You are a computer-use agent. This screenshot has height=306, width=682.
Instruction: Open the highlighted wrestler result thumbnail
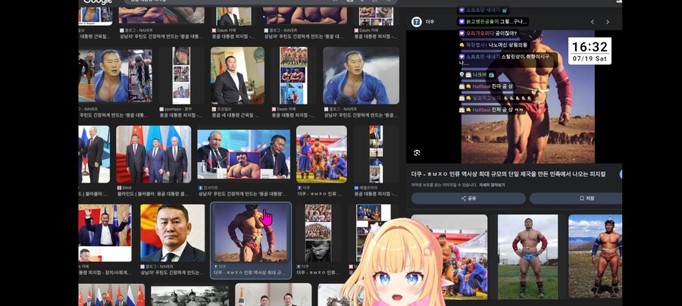click(x=251, y=233)
